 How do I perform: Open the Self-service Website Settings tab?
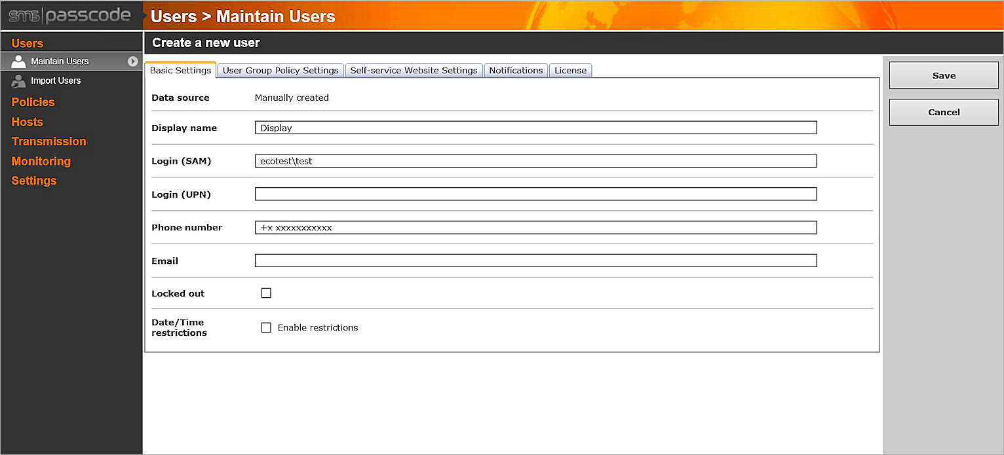click(414, 70)
